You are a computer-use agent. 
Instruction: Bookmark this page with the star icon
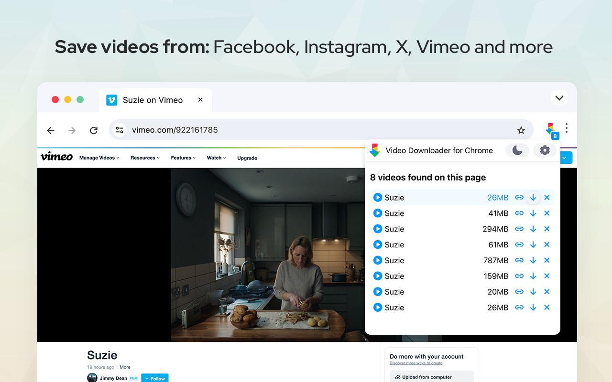pos(521,130)
